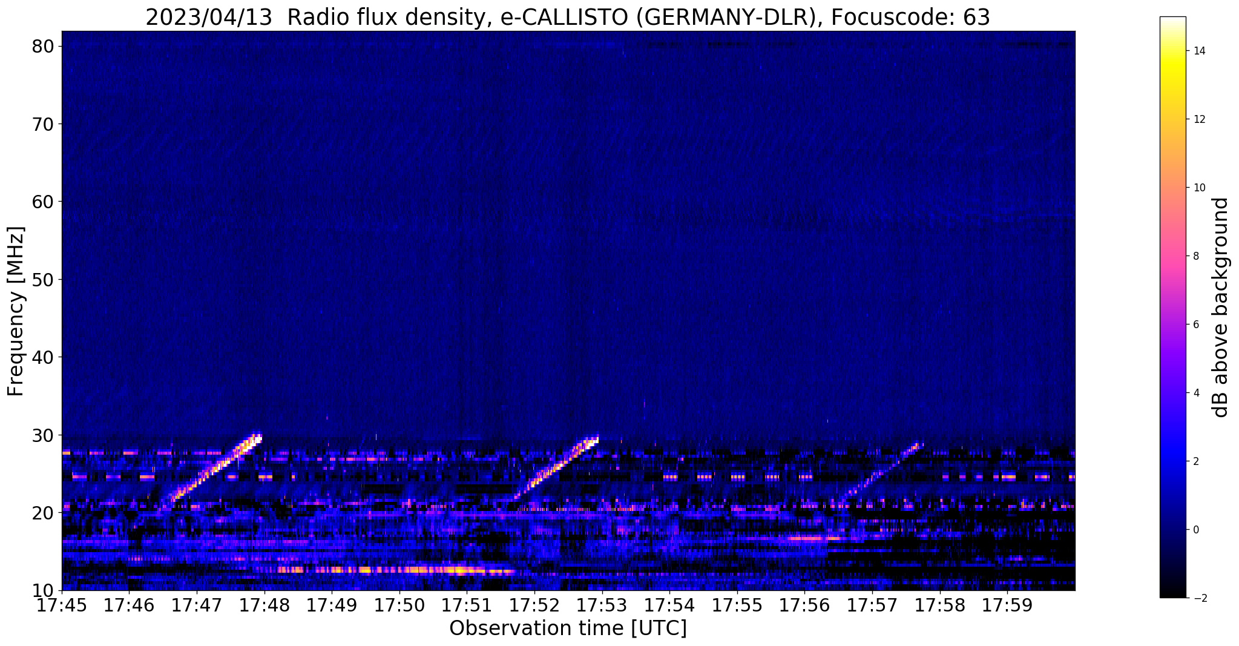Click the 40 MHz frequency tick label
The height and width of the screenshot is (646, 1239).
pyautogui.click(x=43, y=357)
